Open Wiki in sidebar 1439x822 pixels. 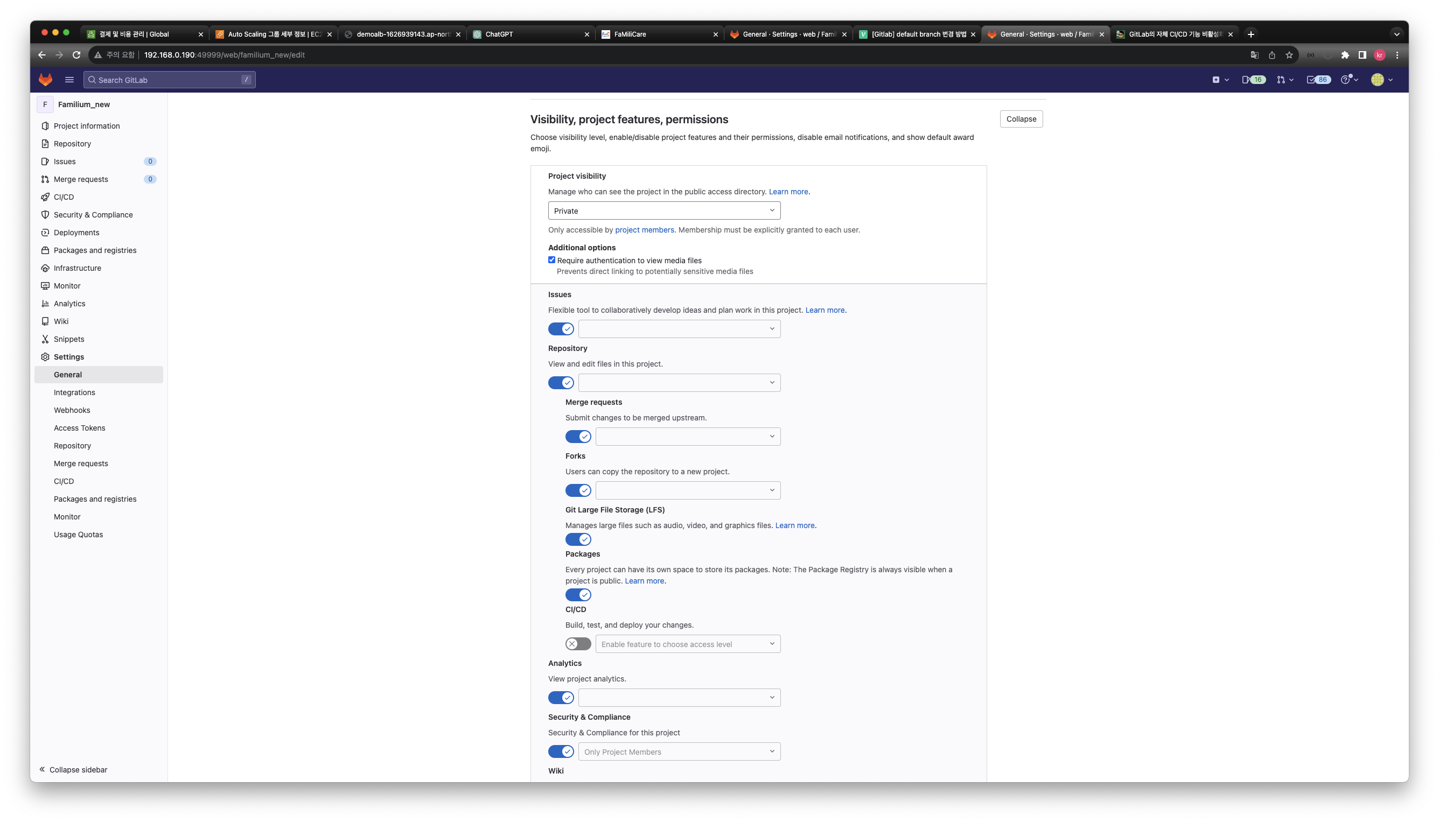98,321
